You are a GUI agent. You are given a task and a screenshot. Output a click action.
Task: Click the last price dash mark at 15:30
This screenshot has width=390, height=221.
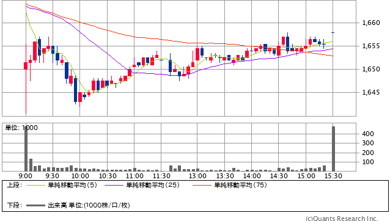(x=333, y=32)
